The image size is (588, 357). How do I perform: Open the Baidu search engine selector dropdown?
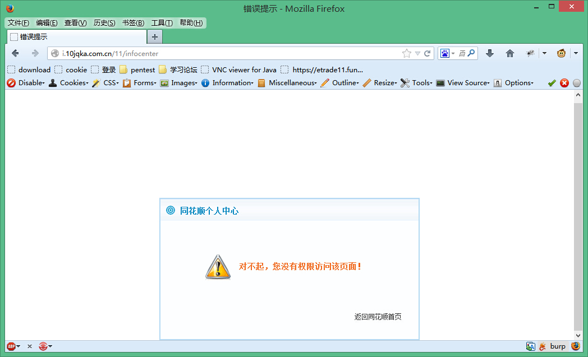[448, 53]
